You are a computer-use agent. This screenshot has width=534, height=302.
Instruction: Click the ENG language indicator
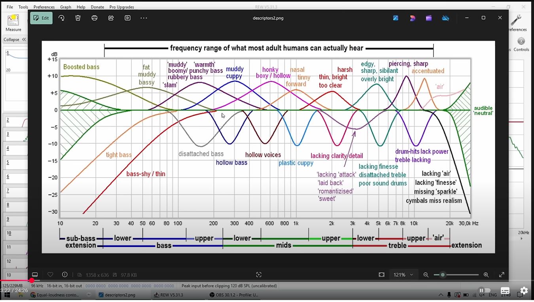coord(492,295)
